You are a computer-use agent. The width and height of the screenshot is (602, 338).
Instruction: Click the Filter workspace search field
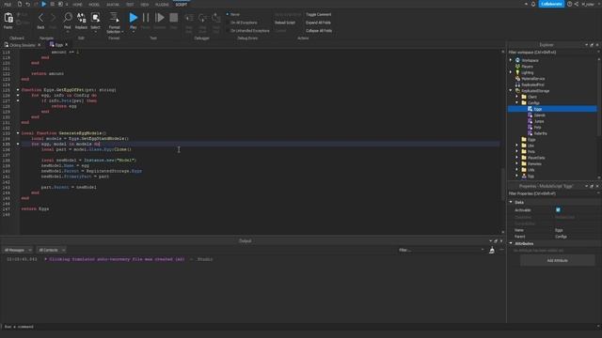pos(551,53)
